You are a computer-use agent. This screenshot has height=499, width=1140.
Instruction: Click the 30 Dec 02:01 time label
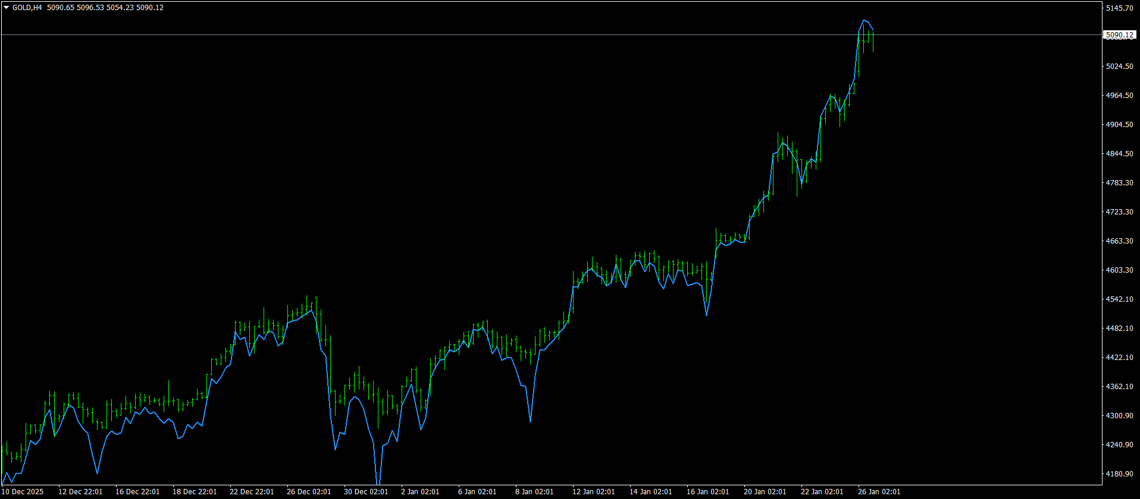pyautogui.click(x=366, y=492)
